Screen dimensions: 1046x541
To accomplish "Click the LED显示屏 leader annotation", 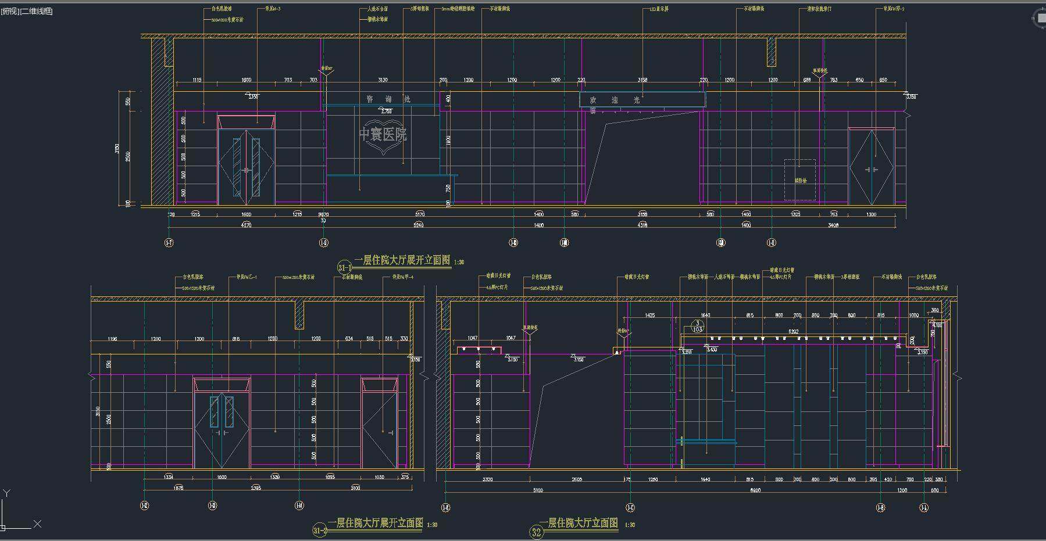I will [658, 9].
